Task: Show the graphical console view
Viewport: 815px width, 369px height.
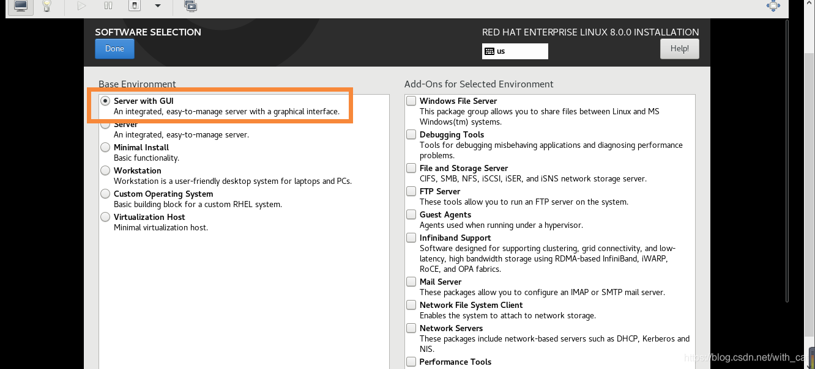Action: [x=21, y=6]
